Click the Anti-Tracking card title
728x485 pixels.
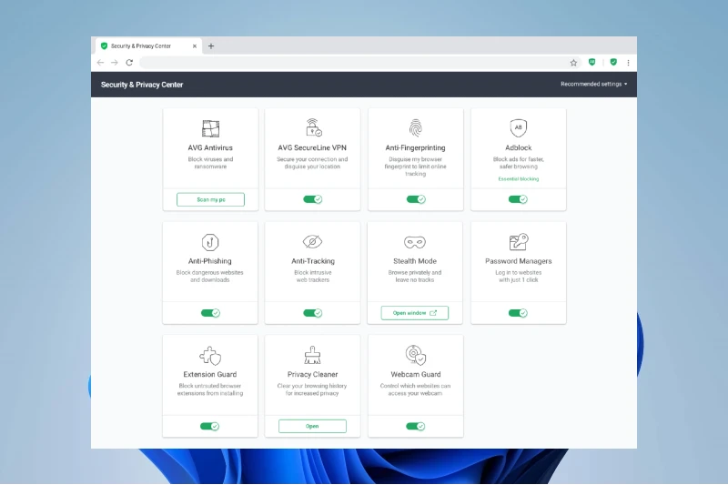(x=313, y=261)
